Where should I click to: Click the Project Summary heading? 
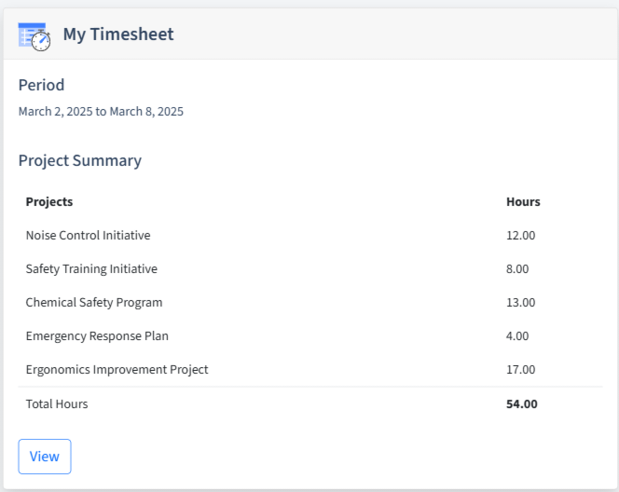[80, 160]
